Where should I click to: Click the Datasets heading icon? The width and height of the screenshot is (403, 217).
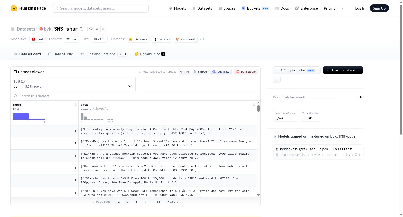pos(13,29)
